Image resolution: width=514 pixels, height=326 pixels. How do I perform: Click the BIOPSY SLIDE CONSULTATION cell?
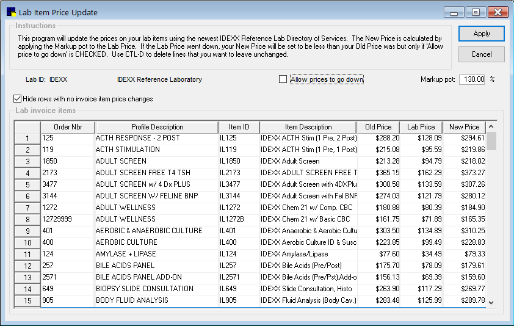156,289
